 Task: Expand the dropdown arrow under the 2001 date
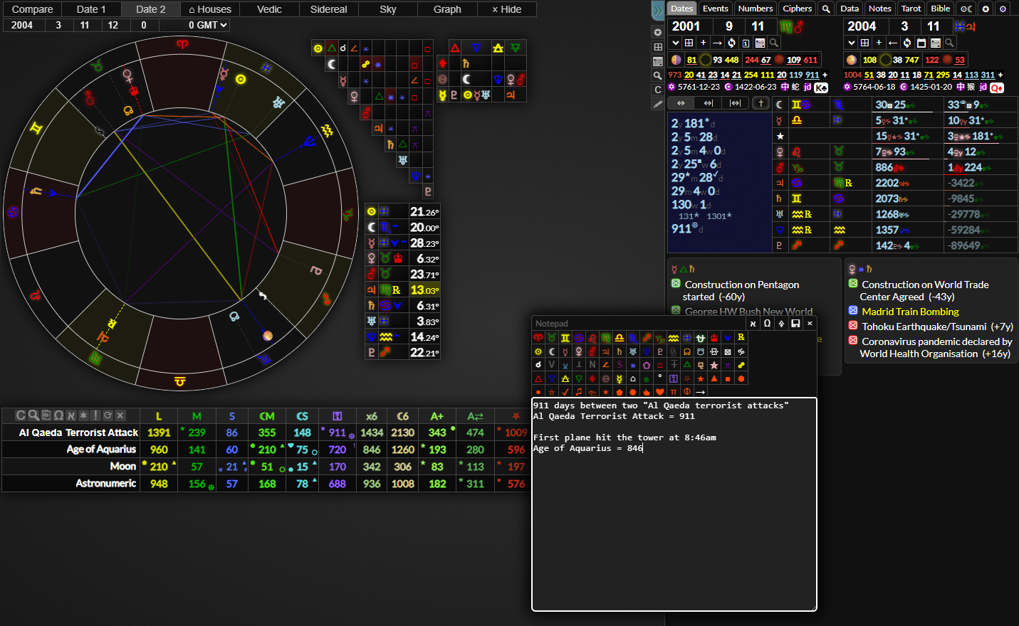[x=675, y=43]
